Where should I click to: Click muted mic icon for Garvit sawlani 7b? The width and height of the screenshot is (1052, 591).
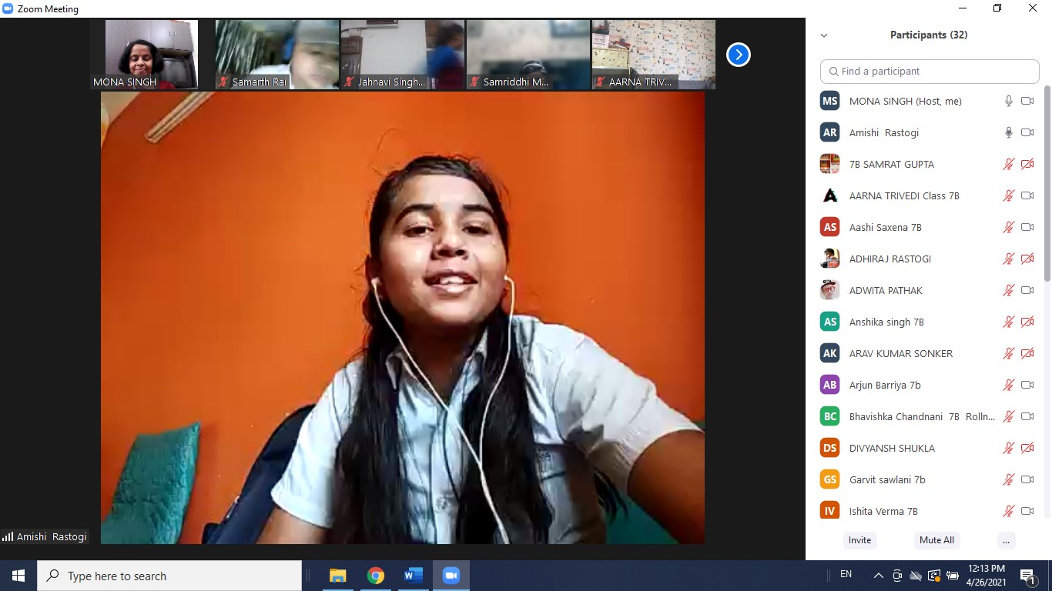click(x=1008, y=479)
